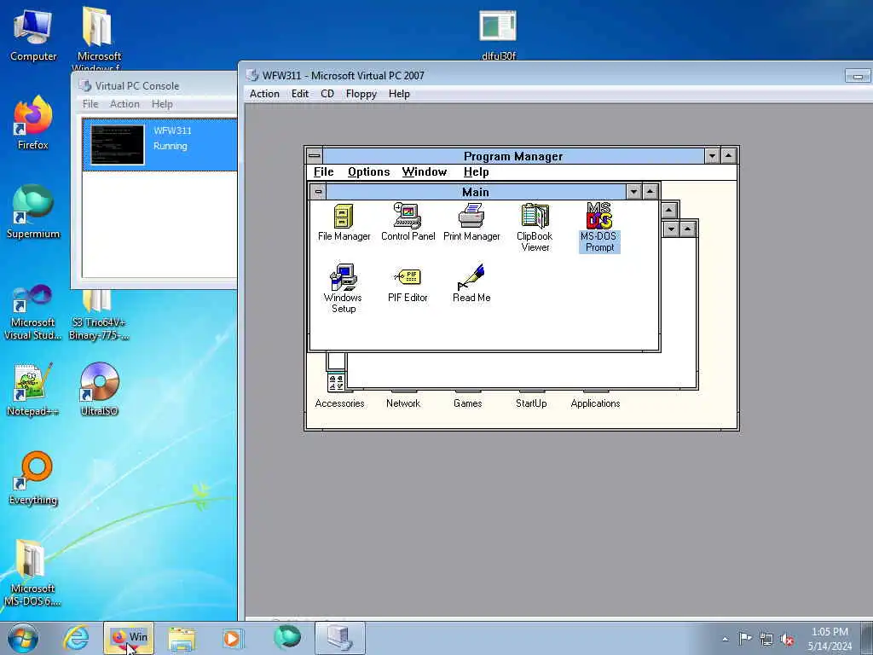Image resolution: width=873 pixels, height=655 pixels.
Task: Open Windows Media Player from taskbar
Action: [232, 638]
